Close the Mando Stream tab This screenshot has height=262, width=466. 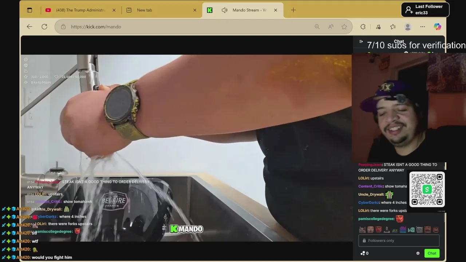[276, 10]
